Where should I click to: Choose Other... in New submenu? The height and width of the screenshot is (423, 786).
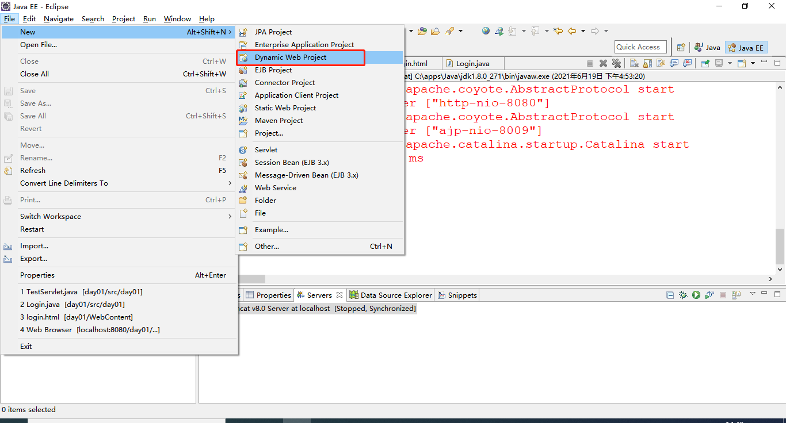[x=319, y=247]
